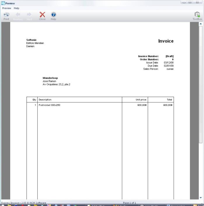The height and width of the screenshot is (206, 204).
Task: Click the Jose Ramon contact line
Action: 49,81
